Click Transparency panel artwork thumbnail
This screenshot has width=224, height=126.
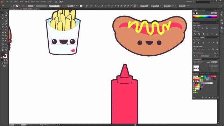coord(196,68)
